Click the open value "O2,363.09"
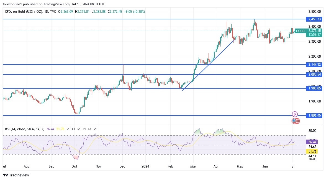The image size is (326, 180). point(65,12)
